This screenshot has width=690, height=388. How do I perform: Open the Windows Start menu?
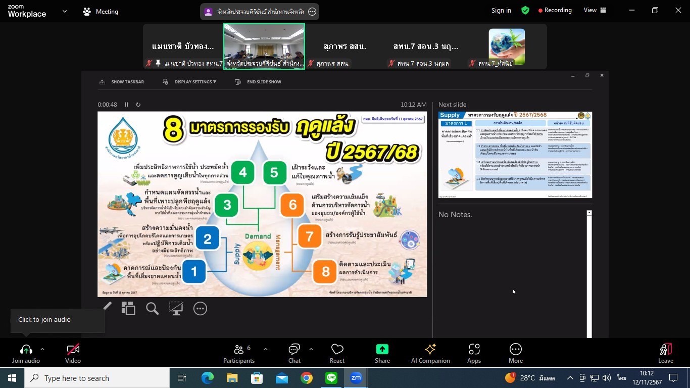point(12,378)
